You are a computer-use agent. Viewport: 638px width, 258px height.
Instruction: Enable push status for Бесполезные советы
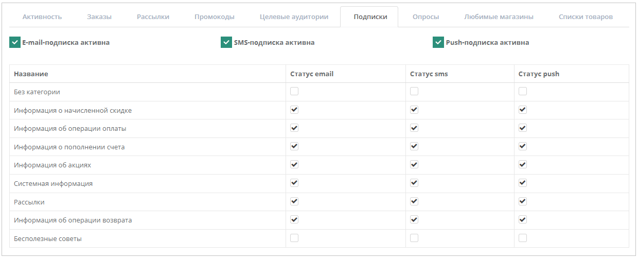[523, 238]
